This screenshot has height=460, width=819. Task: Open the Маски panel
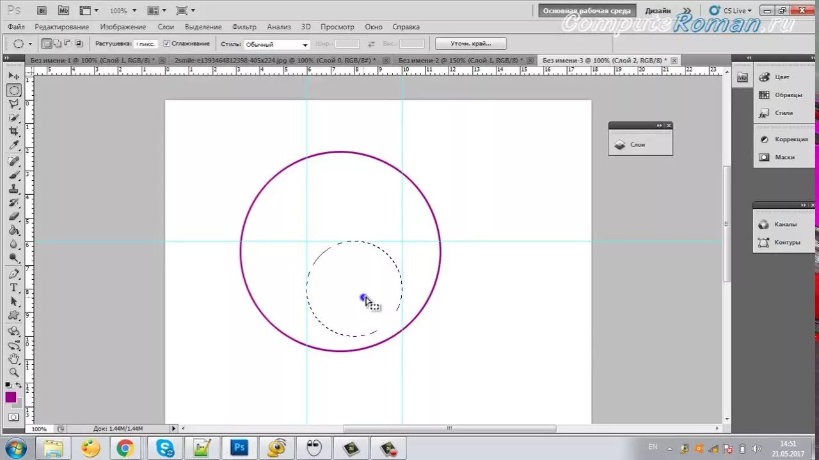pos(784,157)
